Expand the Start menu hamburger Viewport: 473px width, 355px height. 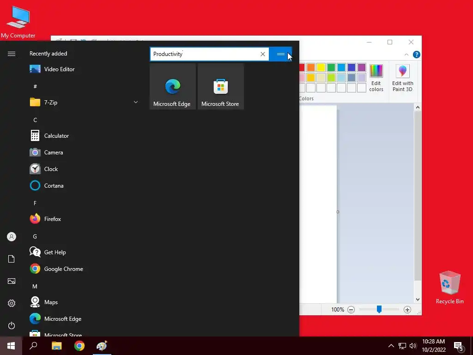pos(12,54)
